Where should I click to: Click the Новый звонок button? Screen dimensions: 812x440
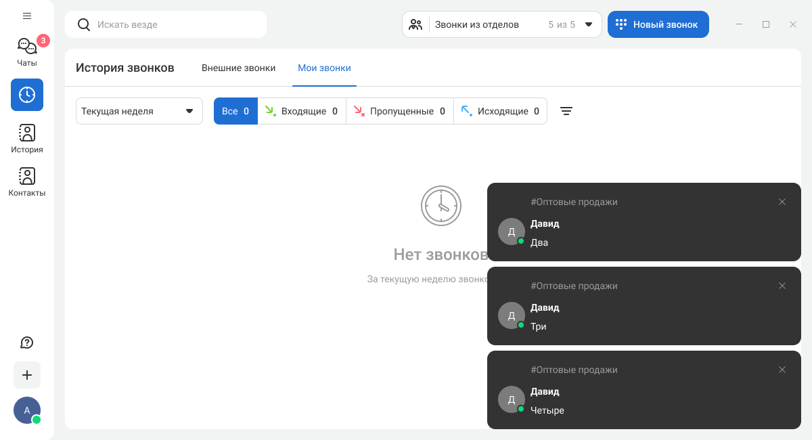point(658,24)
